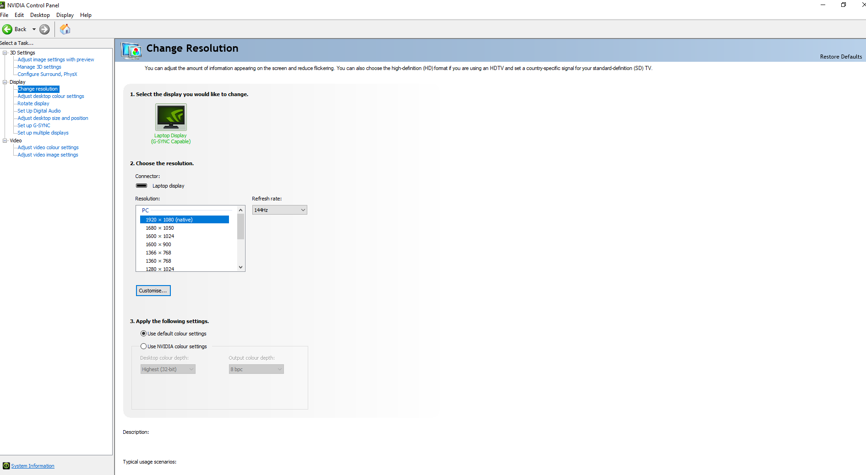
Task: Click Restore Defaults link
Action: 841,57
